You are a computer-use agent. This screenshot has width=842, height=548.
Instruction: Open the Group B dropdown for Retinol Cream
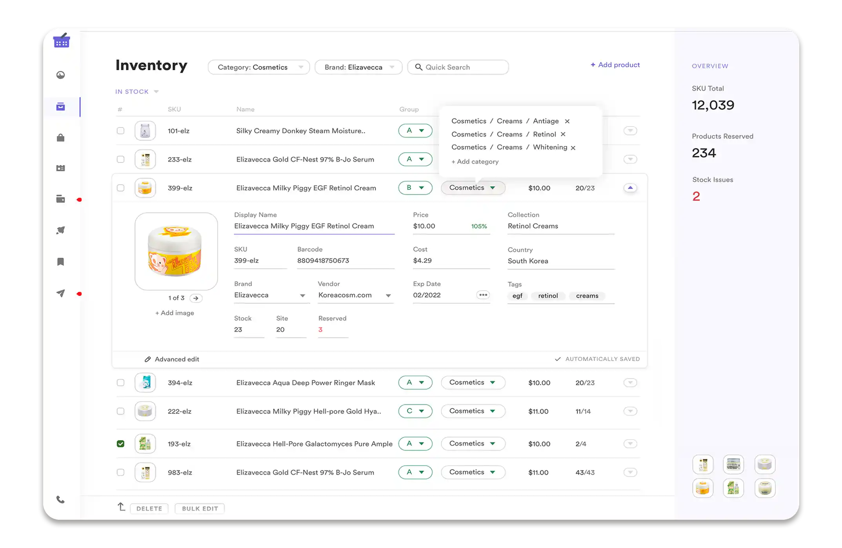click(x=415, y=188)
